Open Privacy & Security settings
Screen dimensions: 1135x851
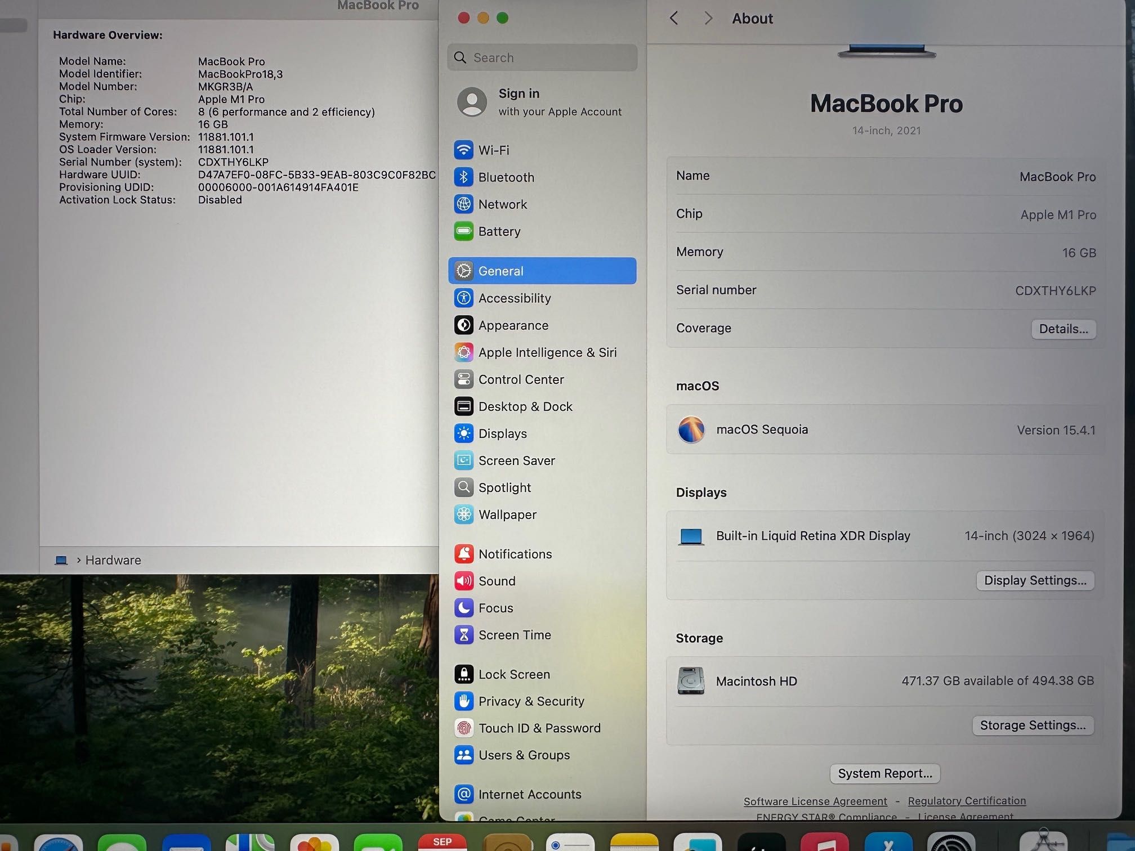542,701
